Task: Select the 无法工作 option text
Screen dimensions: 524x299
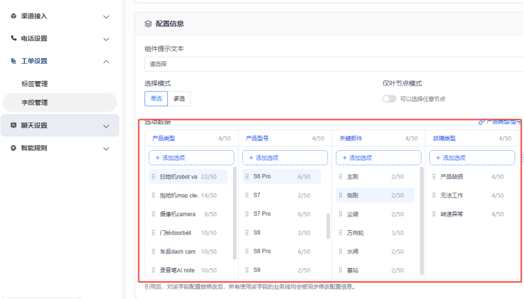Action: [x=451, y=195]
